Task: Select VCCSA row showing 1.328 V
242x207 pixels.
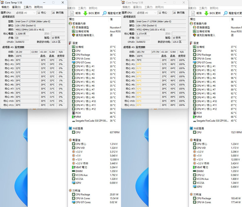Action: [x=94, y=179]
